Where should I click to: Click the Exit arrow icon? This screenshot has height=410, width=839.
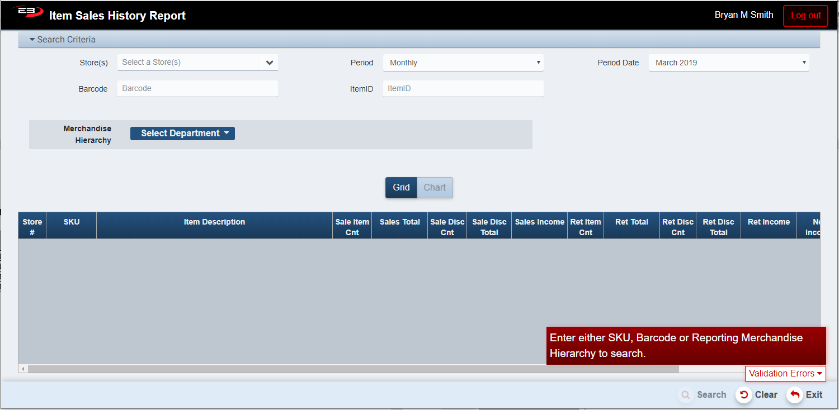794,395
